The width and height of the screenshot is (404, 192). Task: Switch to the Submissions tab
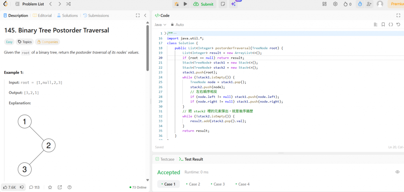pos(96,15)
